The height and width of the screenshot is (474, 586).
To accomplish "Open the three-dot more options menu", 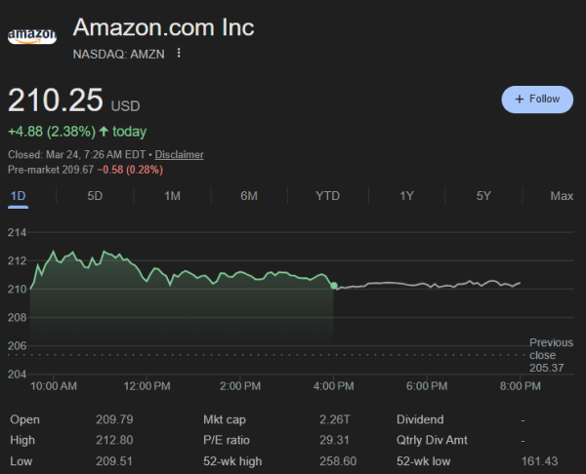I will pyautogui.click(x=179, y=53).
